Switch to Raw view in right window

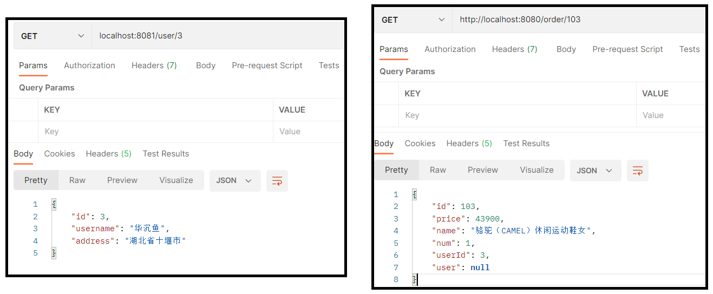click(x=438, y=170)
